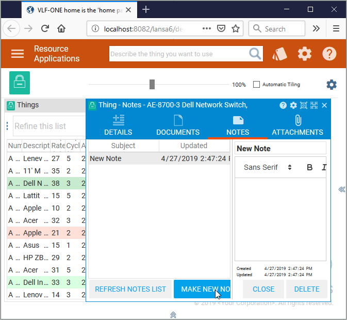Switch to the DETAILS tab

[118, 125]
